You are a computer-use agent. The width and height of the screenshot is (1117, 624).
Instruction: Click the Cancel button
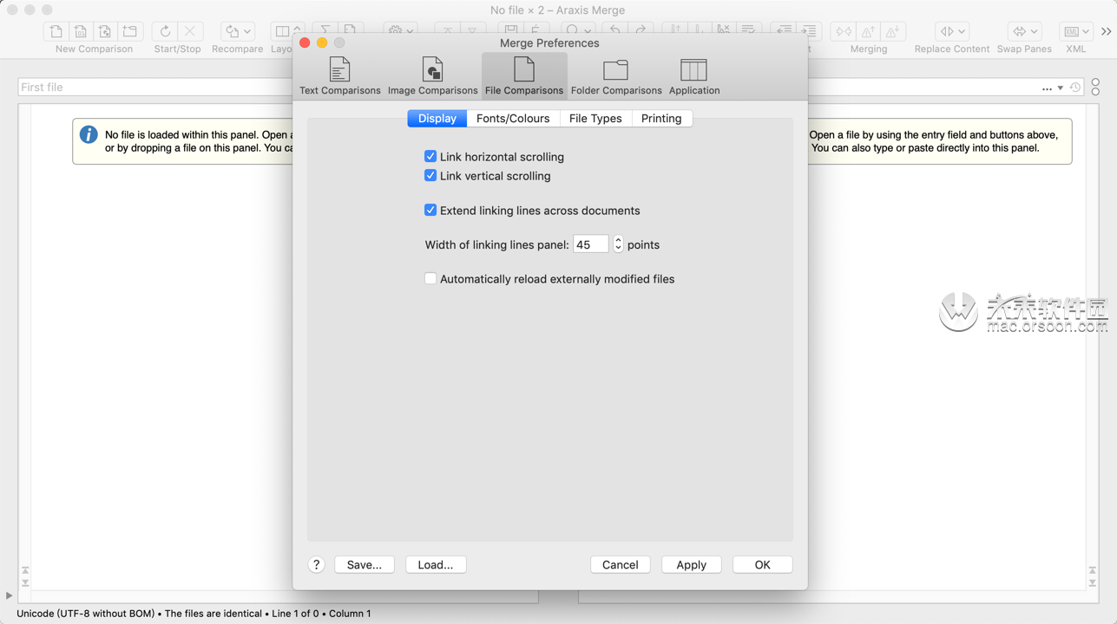click(621, 564)
